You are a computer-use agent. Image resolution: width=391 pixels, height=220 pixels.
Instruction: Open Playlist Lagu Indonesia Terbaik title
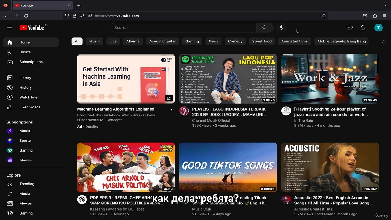pyautogui.click(x=229, y=112)
